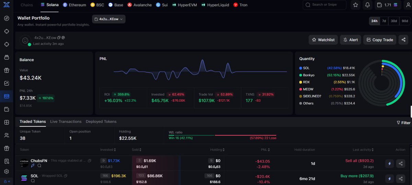Click the smiley wallet avatar

coord(25,40)
